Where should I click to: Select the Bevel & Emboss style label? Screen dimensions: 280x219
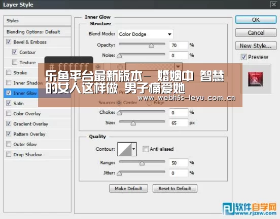click(30, 42)
